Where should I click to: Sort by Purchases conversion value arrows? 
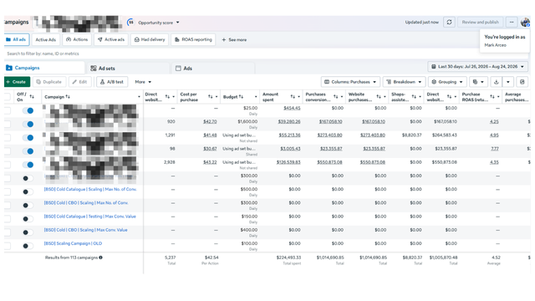[x=335, y=97]
